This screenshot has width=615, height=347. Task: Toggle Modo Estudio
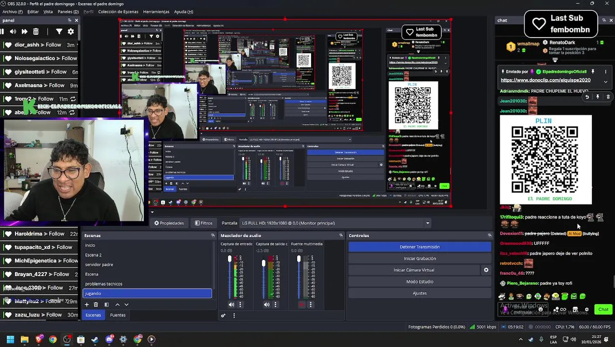tap(420, 281)
